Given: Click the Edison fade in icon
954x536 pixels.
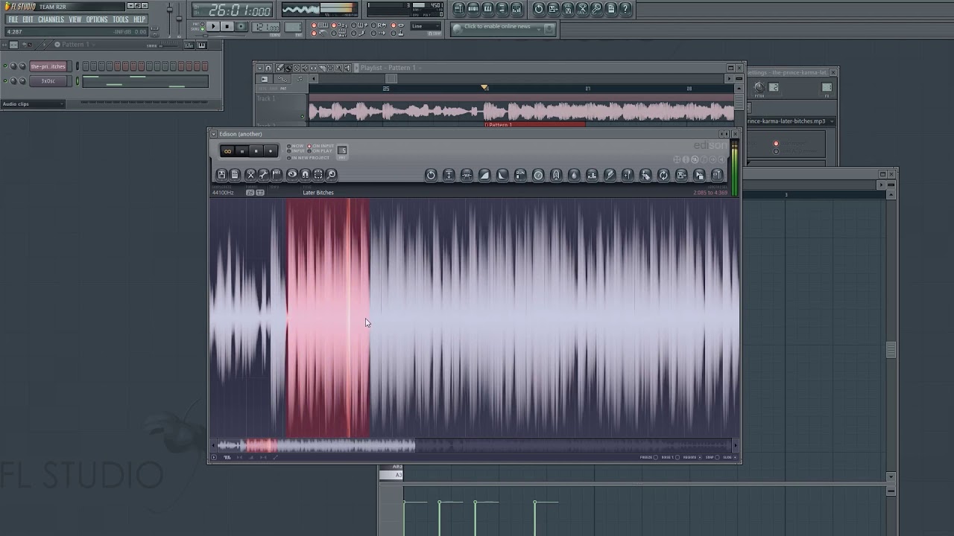Looking at the screenshot, I should [x=484, y=175].
